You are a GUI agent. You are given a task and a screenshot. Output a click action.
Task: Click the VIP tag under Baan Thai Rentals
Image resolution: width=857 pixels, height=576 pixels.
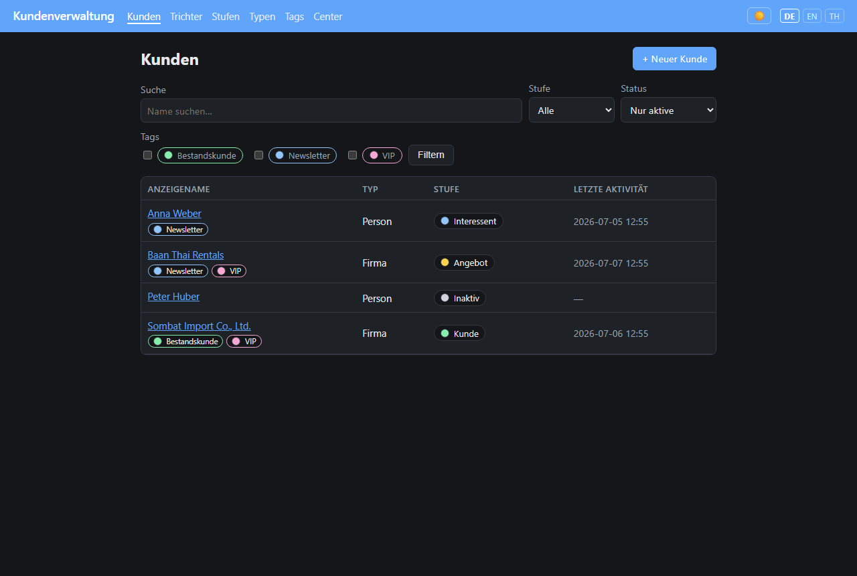pyautogui.click(x=229, y=271)
